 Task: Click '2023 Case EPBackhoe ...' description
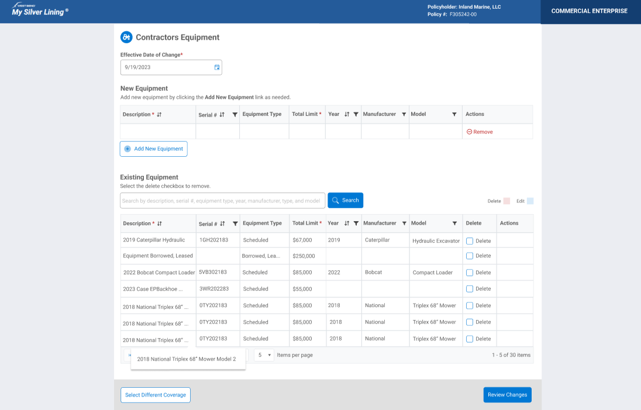tap(153, 289)
